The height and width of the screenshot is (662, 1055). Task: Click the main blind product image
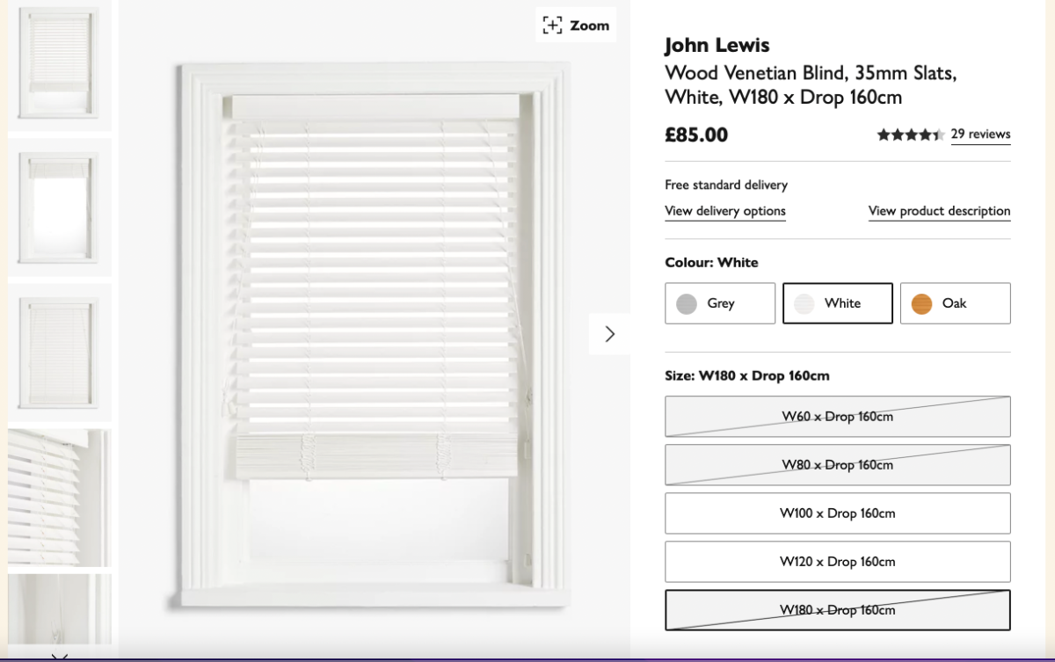coord(375,334)
